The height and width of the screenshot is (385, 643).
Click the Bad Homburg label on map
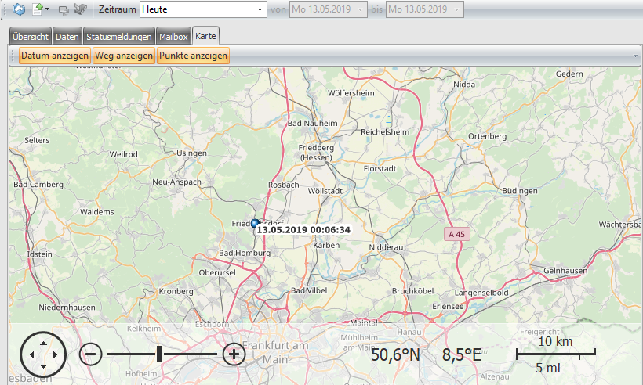point(245,253)
